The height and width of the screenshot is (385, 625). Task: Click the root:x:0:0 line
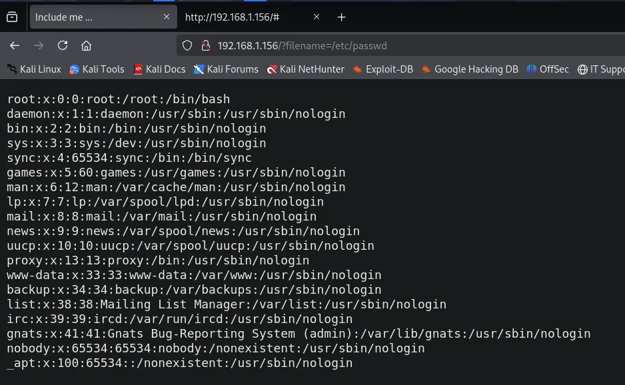119,99
